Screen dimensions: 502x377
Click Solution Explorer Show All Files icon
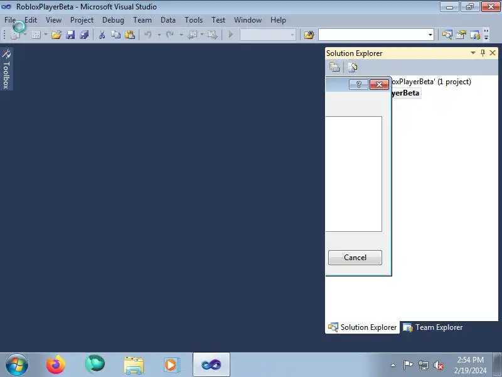353,67
